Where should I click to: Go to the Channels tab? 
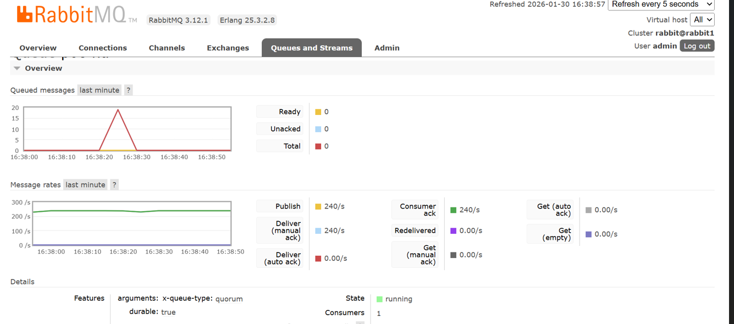click(167, 48)
